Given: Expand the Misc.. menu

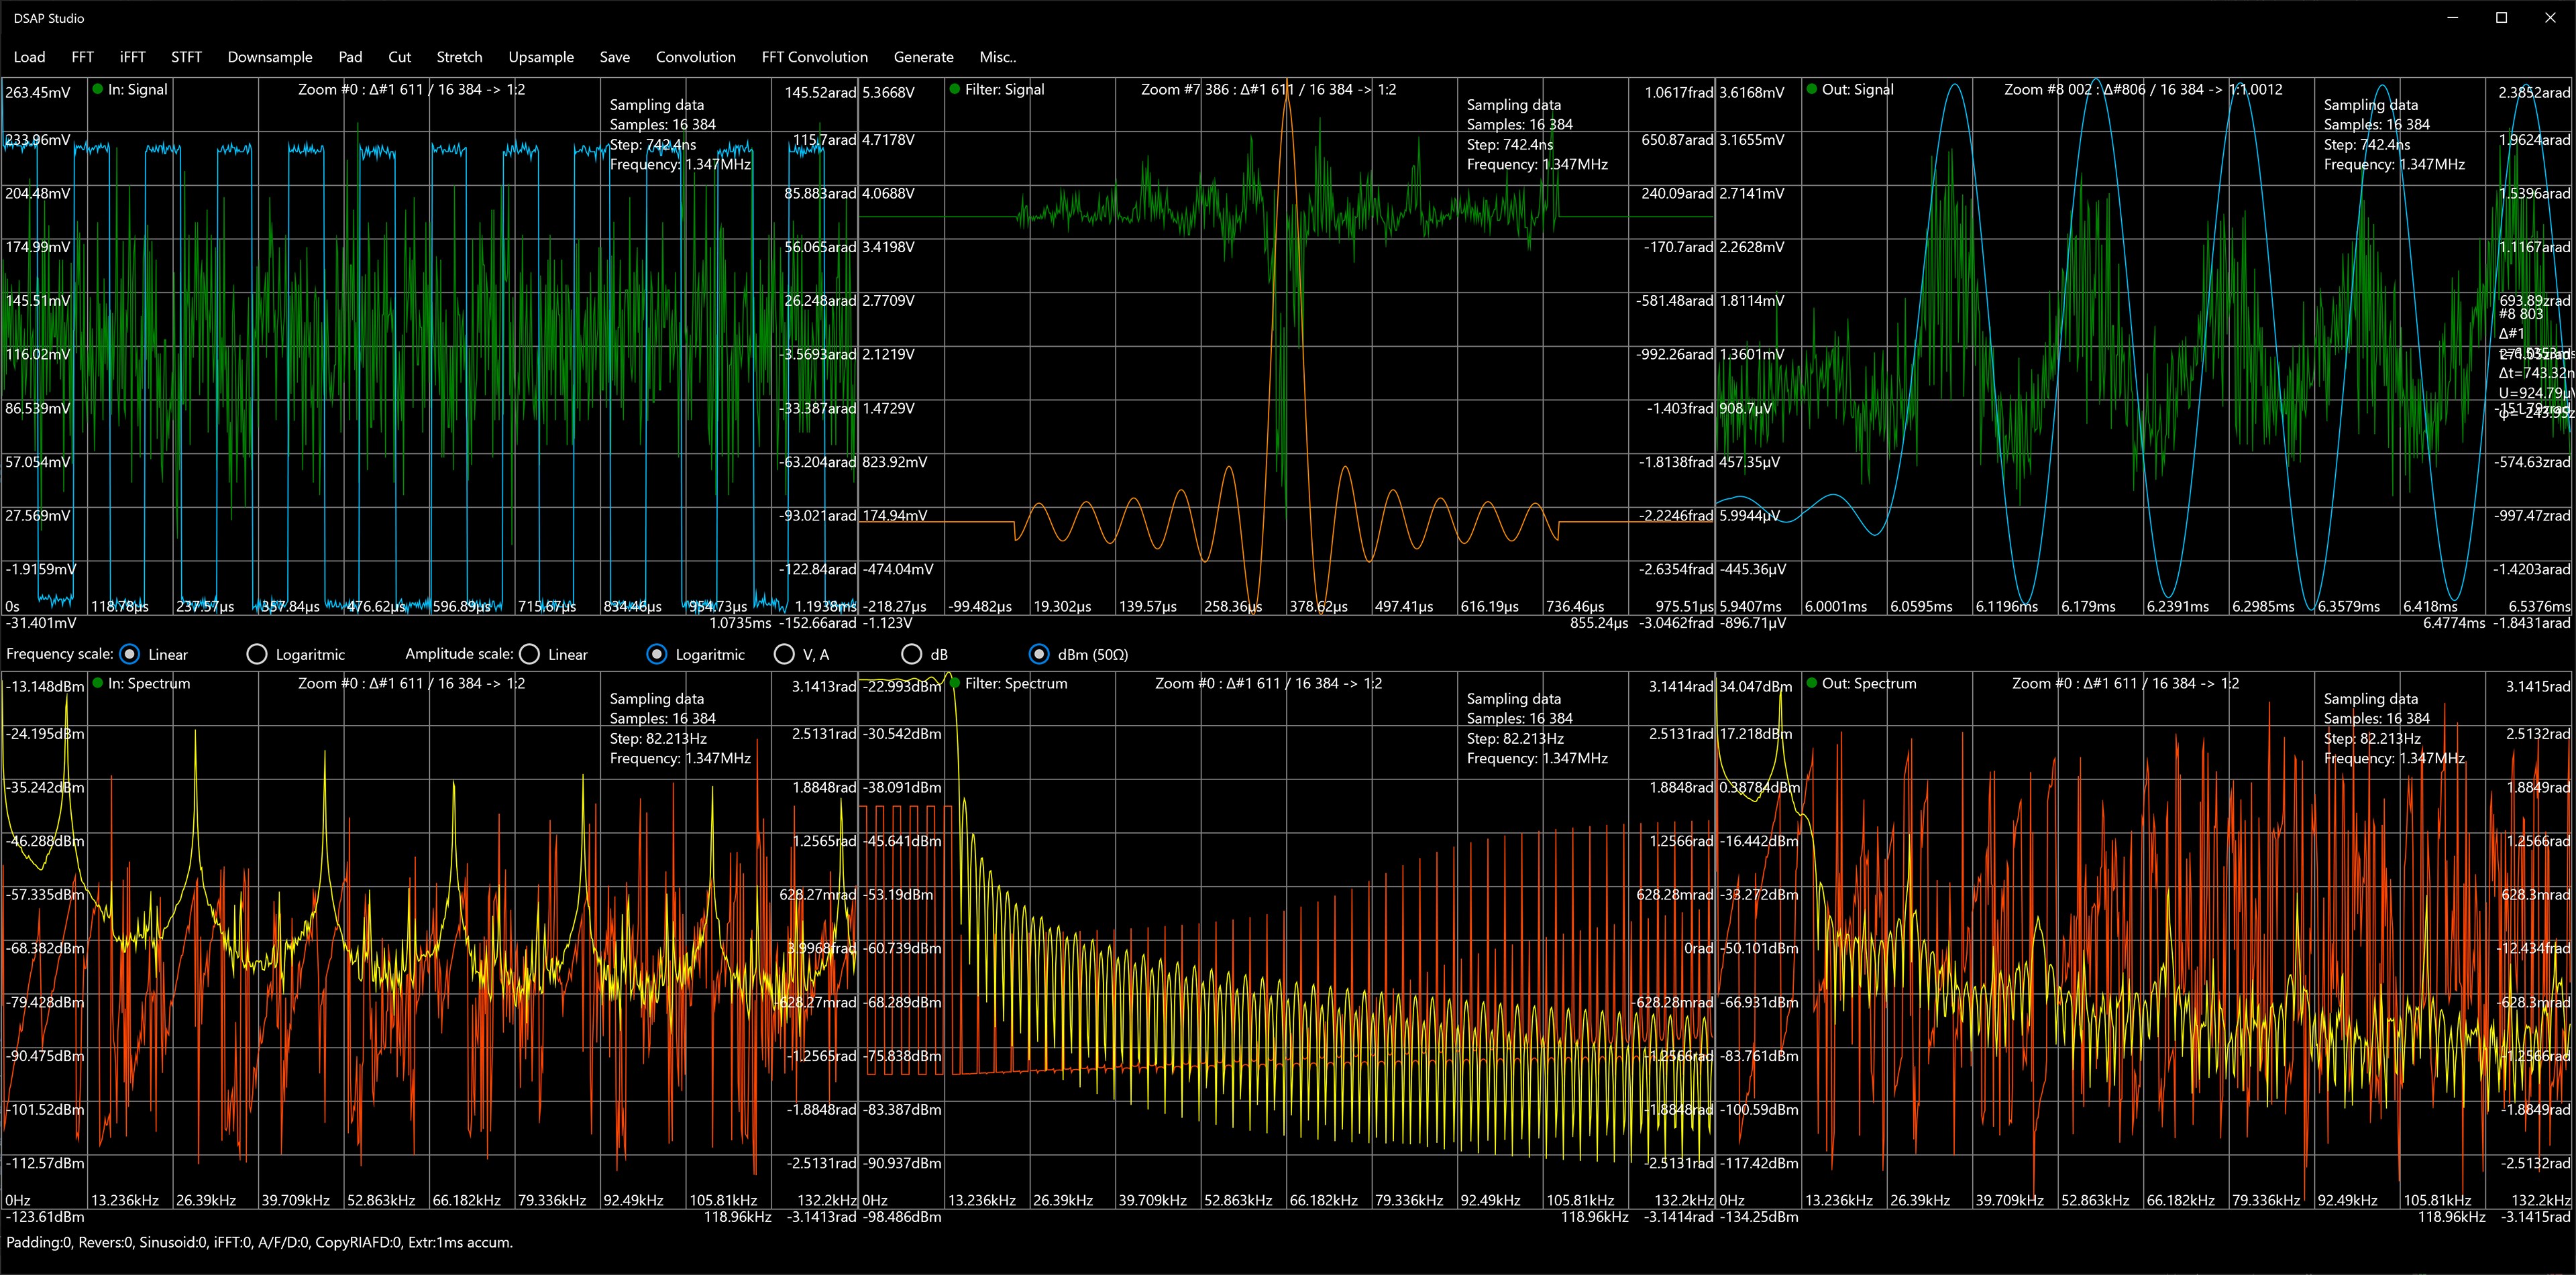Looking at the screenshot, I should [x=997, y=57].
